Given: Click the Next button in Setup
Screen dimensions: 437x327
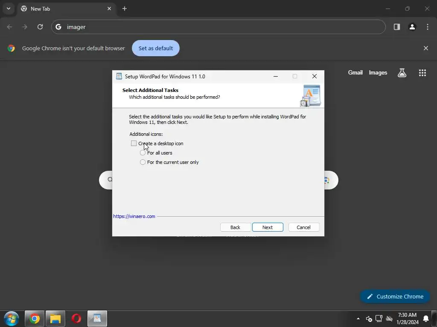Looking at the screenshot, I should click(x=268, y=227).
